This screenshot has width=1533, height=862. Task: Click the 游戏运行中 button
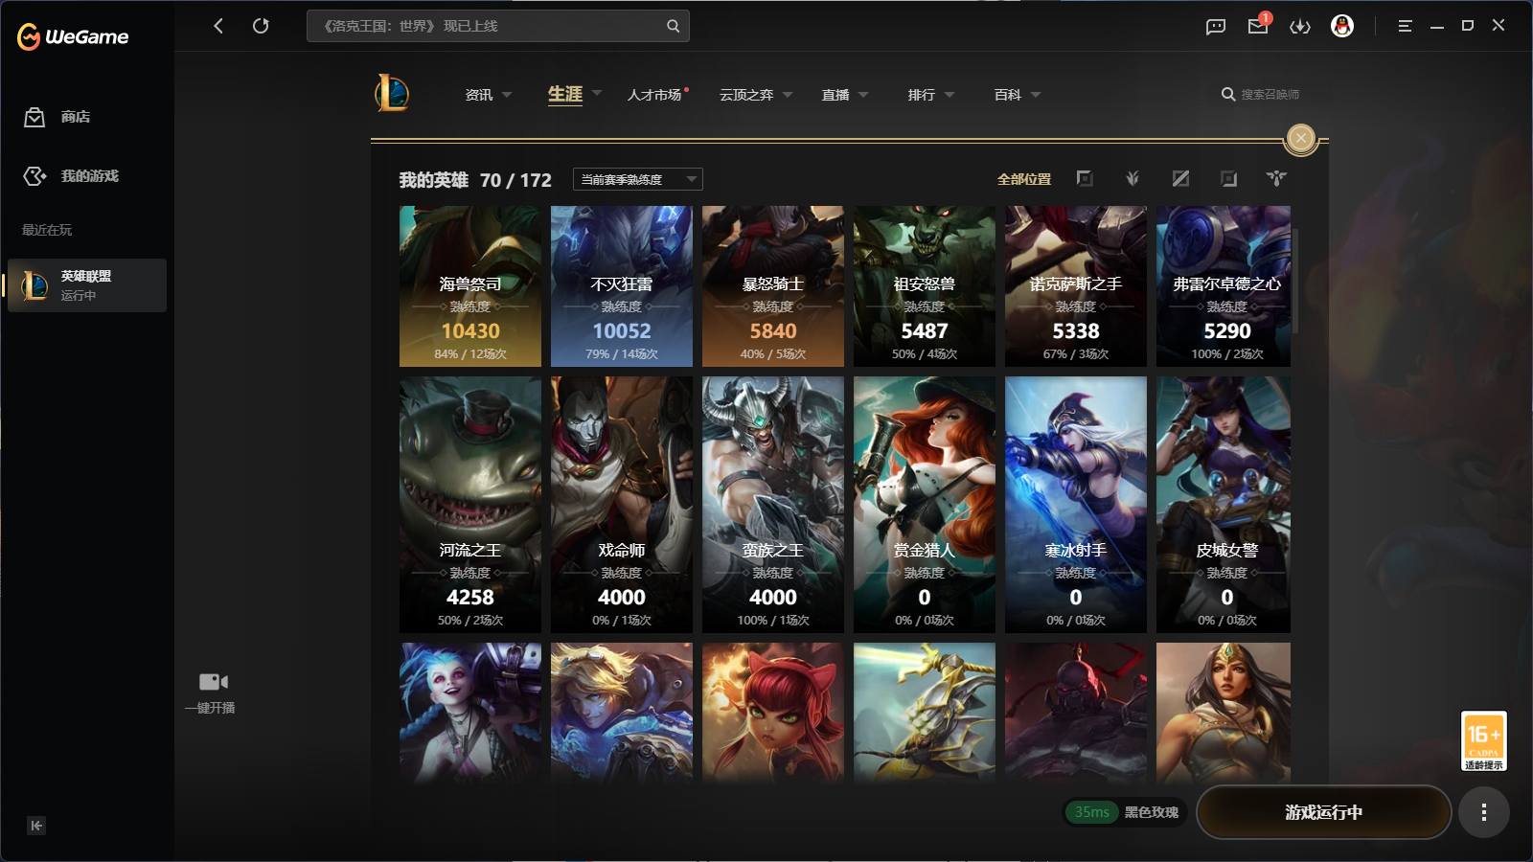click(1323, 812)
